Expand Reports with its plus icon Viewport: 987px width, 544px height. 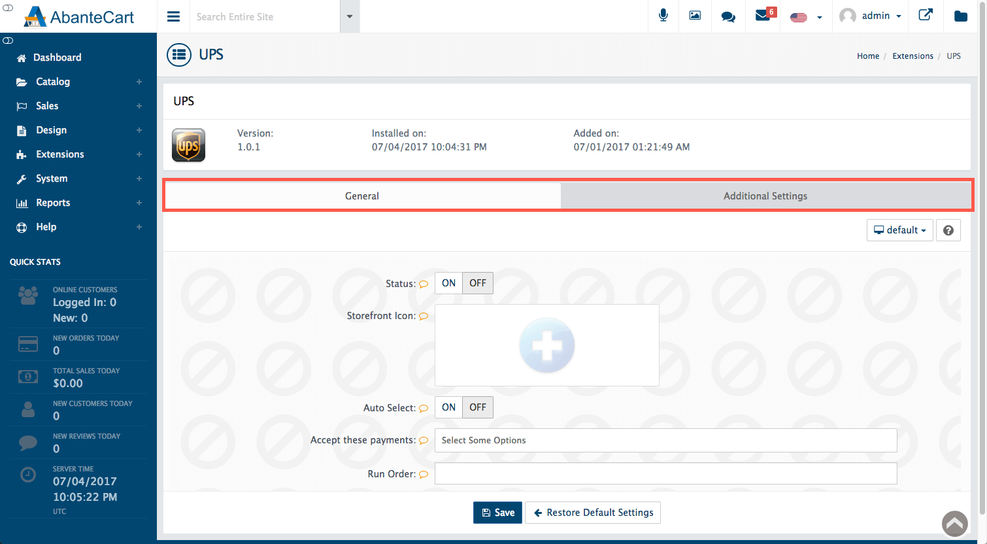(x=139, y=203)
